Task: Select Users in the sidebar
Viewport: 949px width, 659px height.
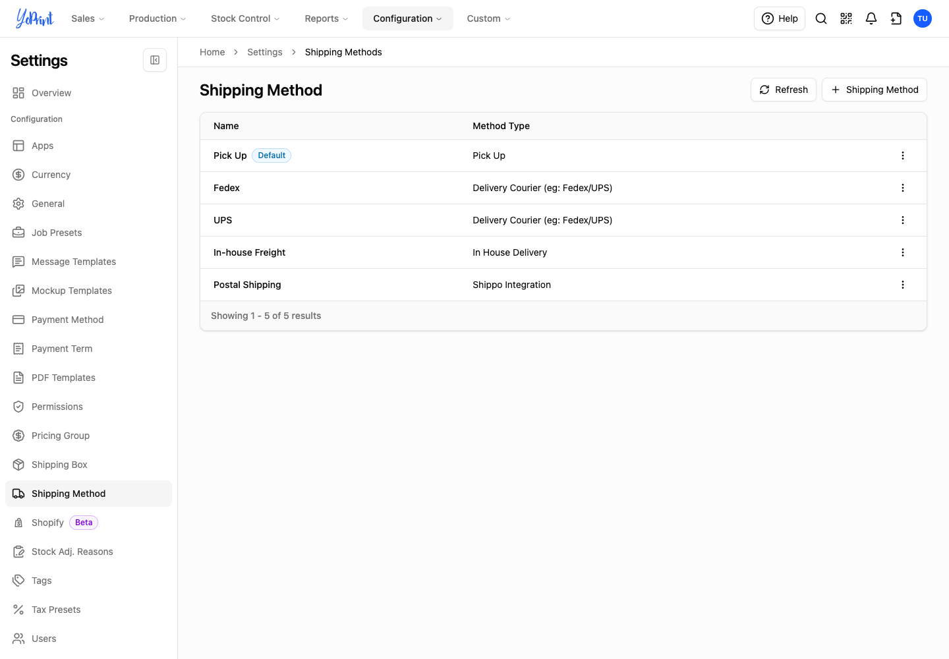Action: click(x=88, y=639)
